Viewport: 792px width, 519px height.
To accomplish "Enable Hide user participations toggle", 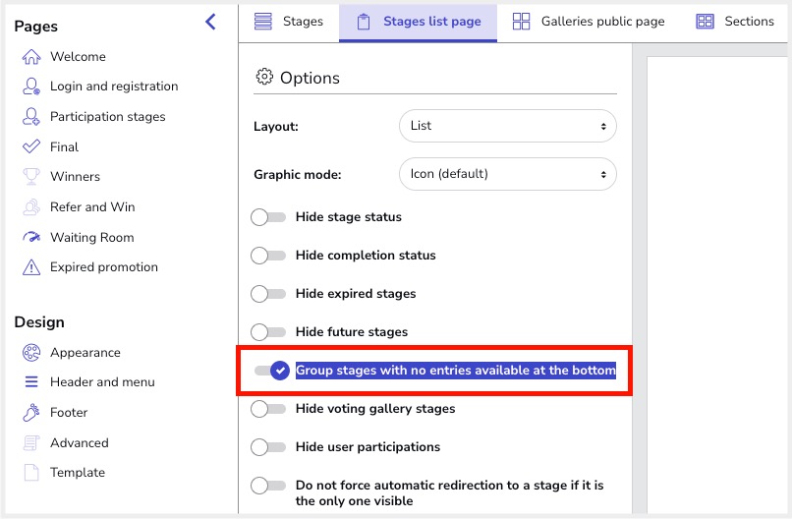I will 268,447.
